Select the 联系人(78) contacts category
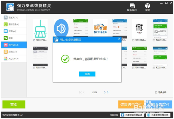174x119 pixels. [x=14, y=18]
